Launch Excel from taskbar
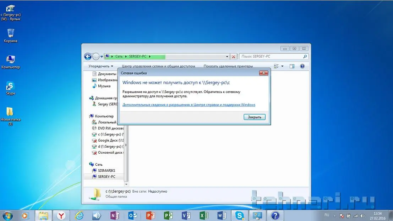The width and height of the screenshot is (393, 221). (x=203, y=215)
